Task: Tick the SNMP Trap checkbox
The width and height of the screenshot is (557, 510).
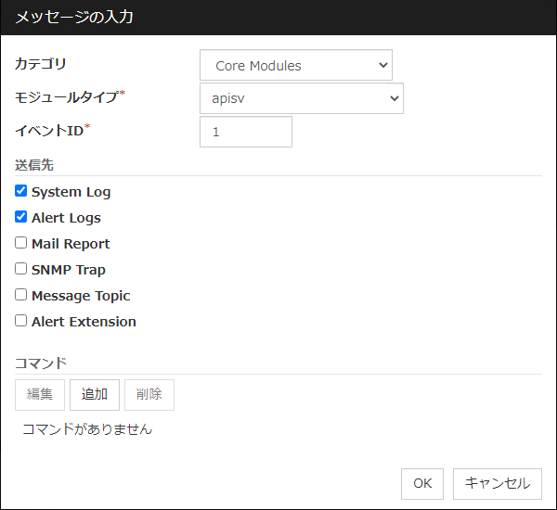Action: (x=21, y=270)
